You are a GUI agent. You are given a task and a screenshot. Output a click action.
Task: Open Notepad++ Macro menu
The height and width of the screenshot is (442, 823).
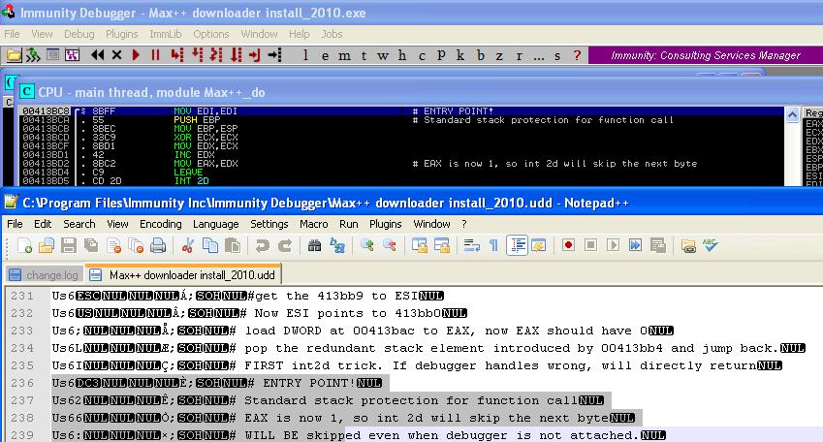(314, 224)
